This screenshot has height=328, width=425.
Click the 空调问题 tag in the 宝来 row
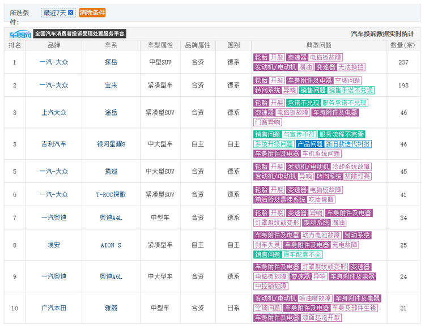[x=347, y=80]
